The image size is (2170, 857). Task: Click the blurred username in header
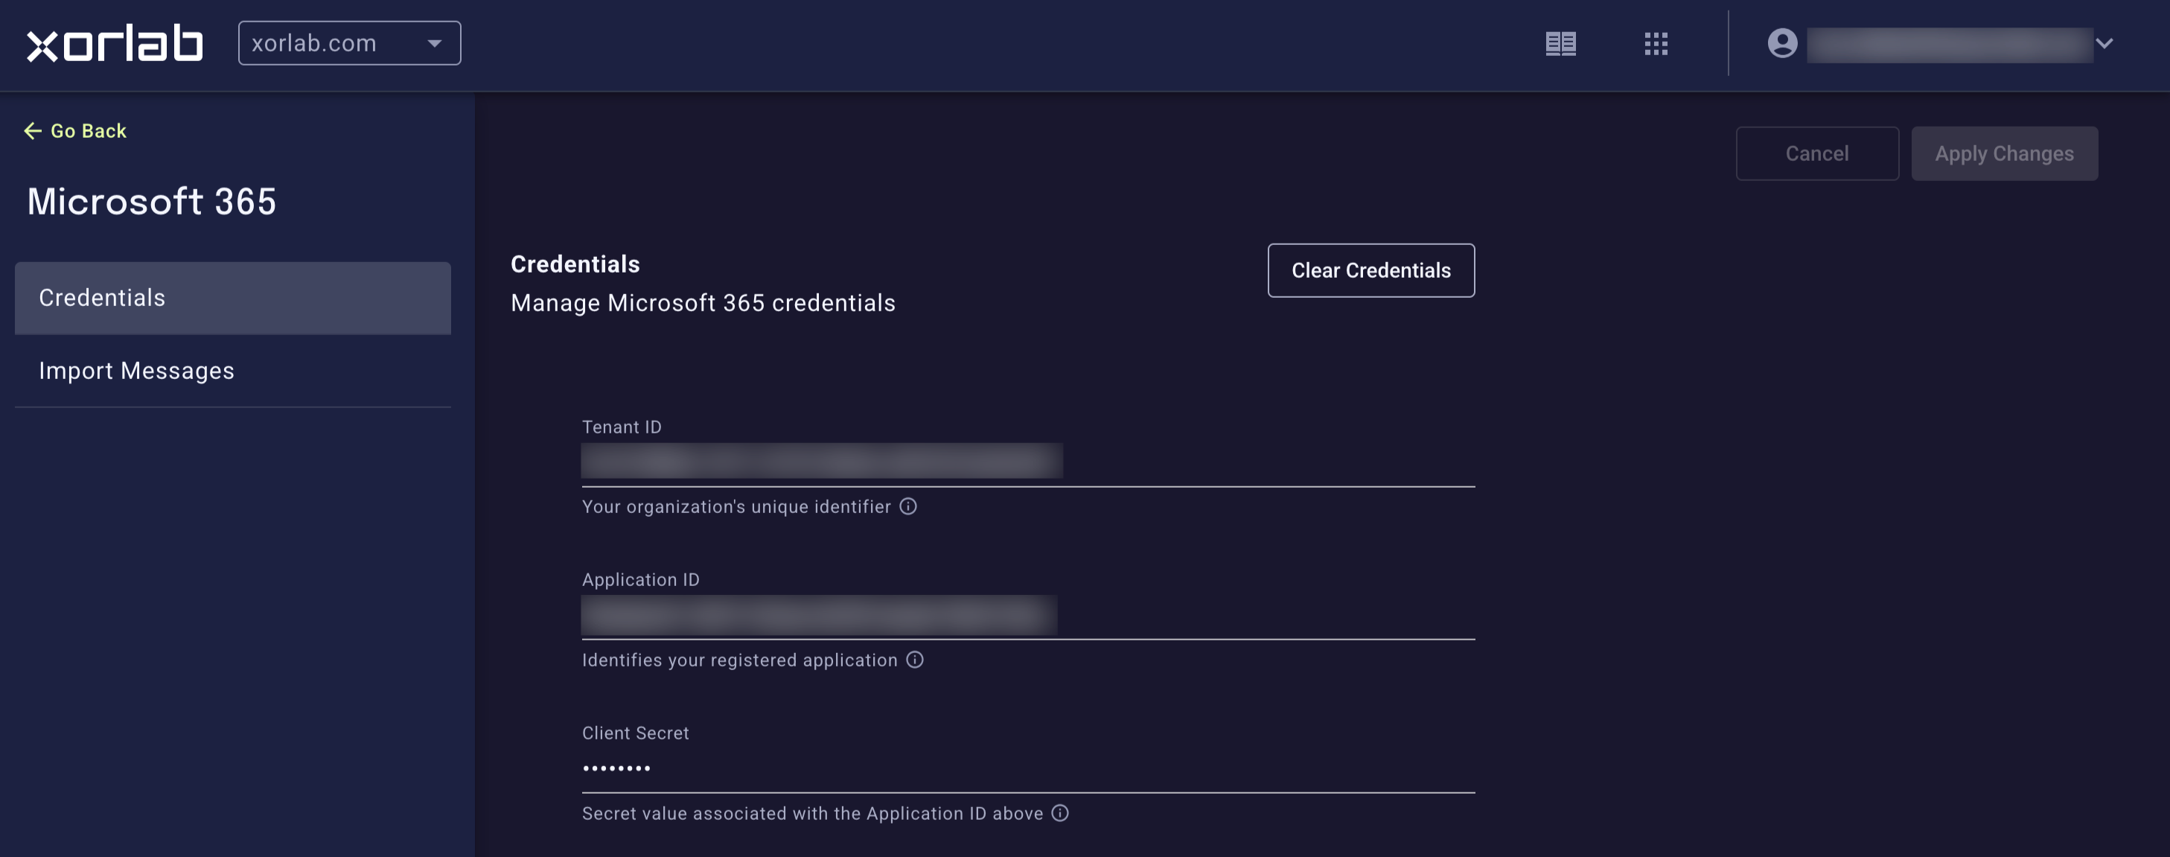tap(1950, 45)
